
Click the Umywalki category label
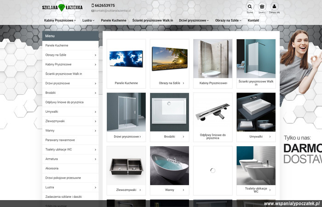256,137
